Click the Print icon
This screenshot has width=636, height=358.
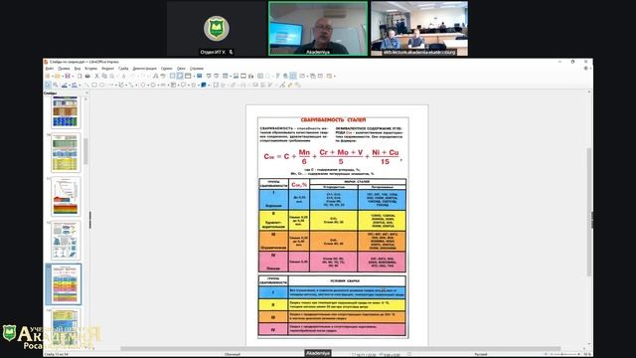pyautogui.click(x=87, y=76)
